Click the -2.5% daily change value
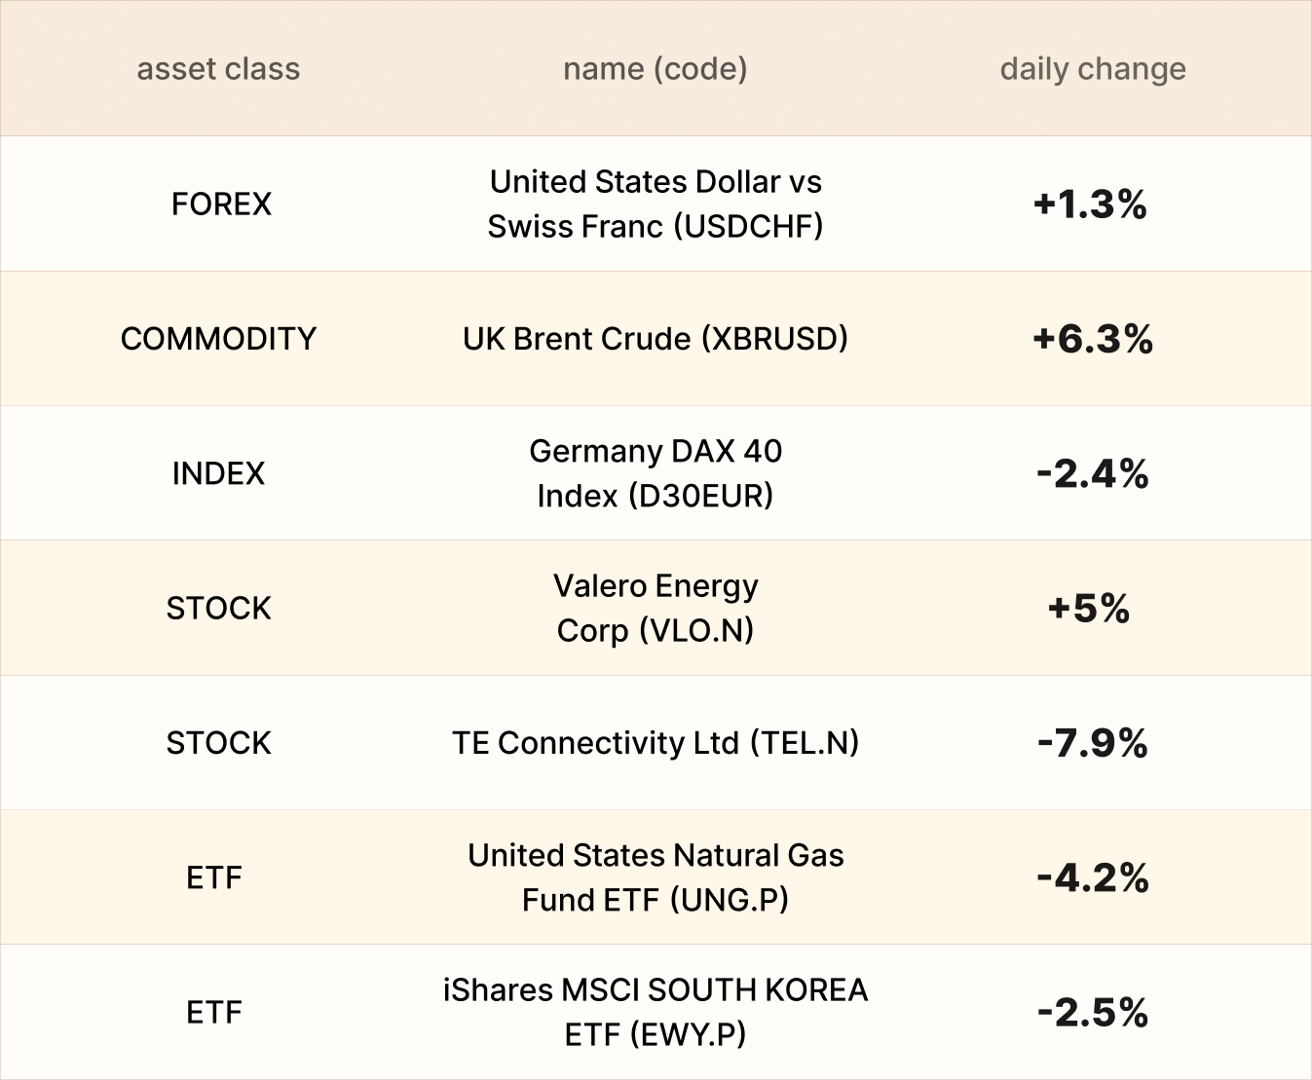This screenshot has width=1312, height=1080. [x=1092, y=1013]
